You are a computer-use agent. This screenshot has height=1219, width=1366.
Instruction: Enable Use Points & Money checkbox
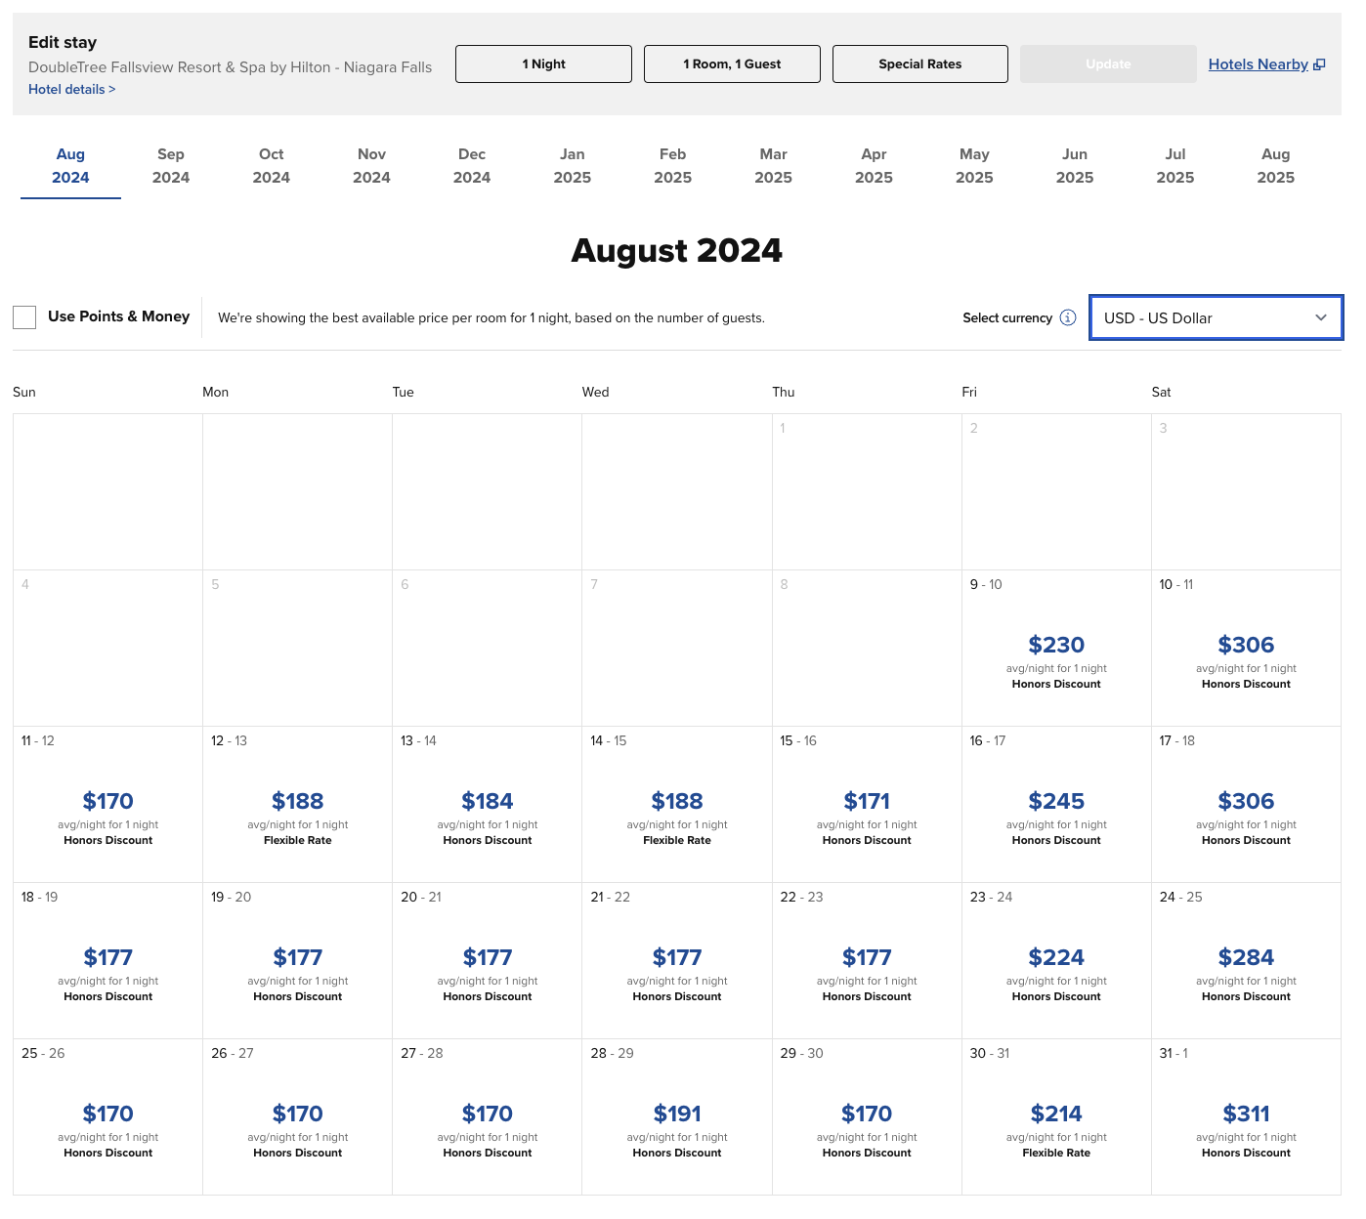[x=24, y=317]
